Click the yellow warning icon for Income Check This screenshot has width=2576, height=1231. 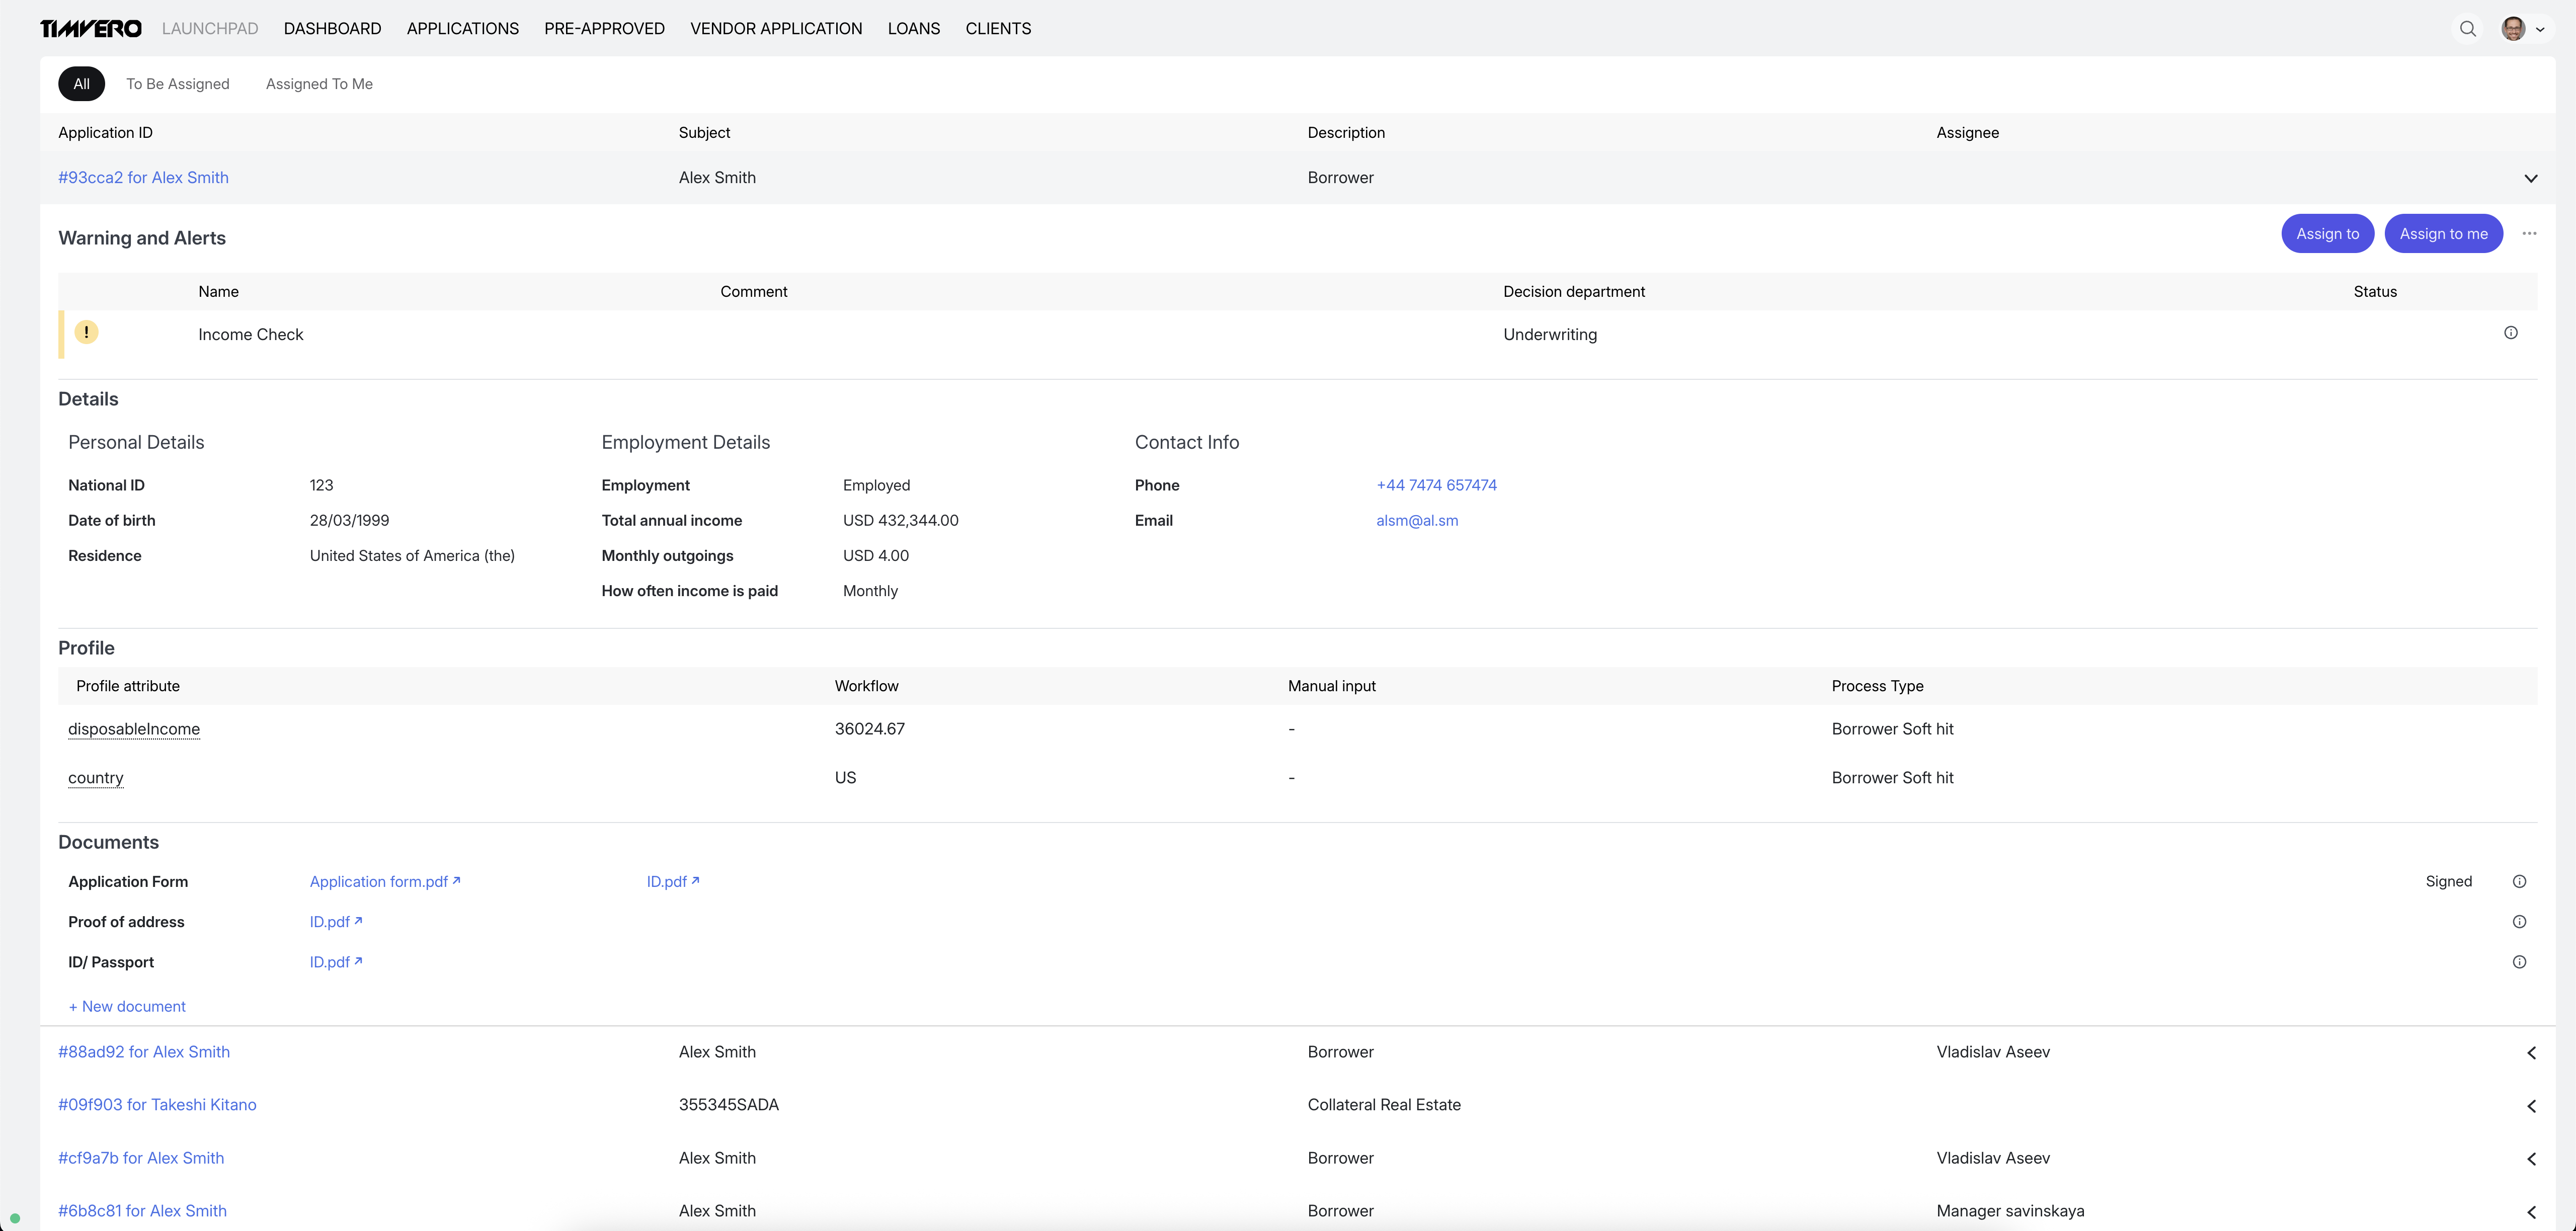(x=87, y=333)
